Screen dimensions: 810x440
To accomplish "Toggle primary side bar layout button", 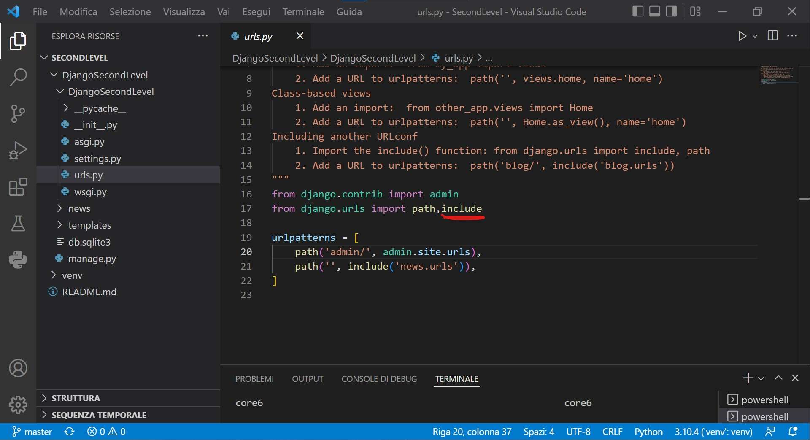I will point(638,11).
